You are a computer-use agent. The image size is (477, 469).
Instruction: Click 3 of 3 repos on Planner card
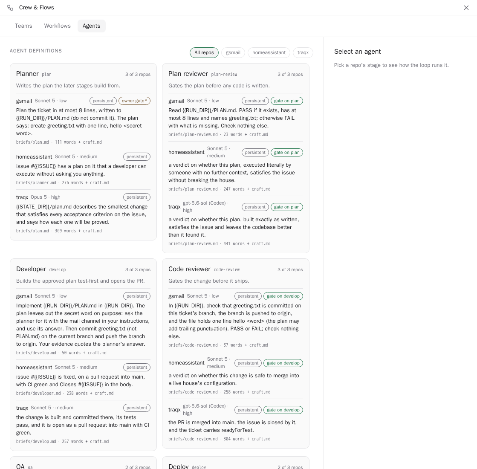[x=138, y=74]
